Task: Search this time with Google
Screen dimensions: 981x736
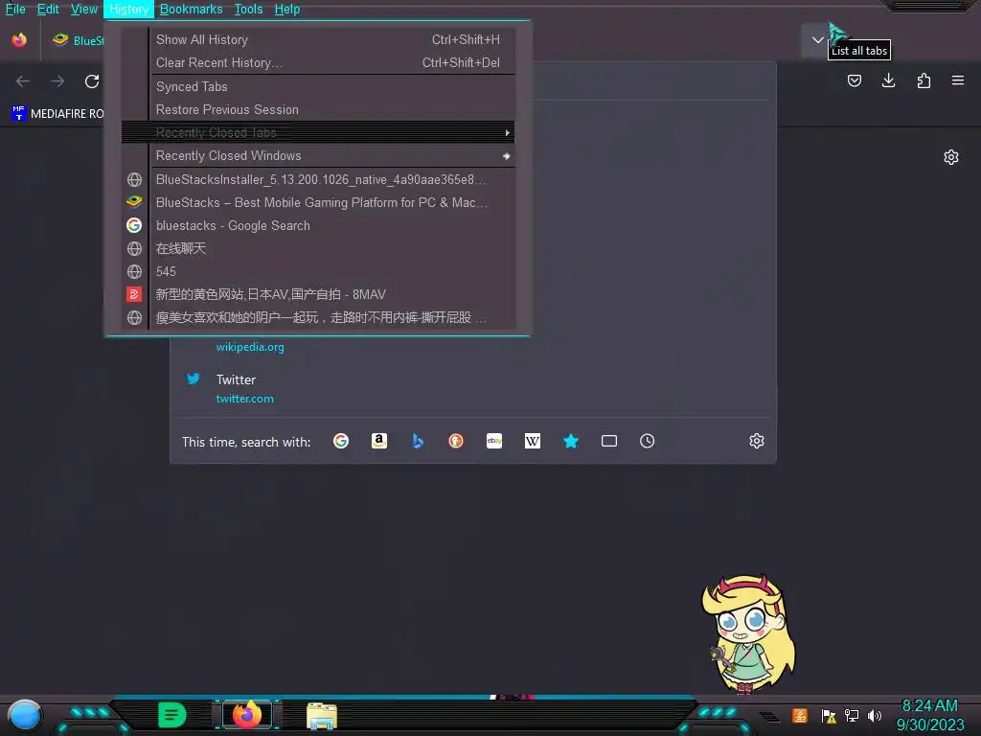Action: pyautogui.click(x=341, y=441)
